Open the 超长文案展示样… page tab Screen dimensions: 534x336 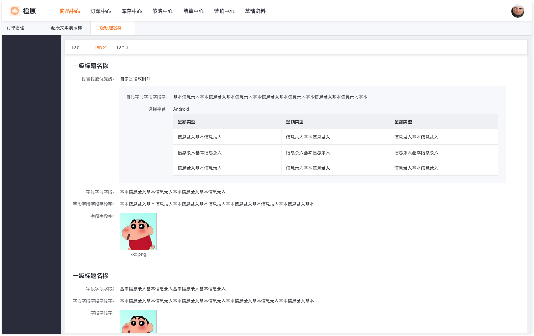(68, 28)
